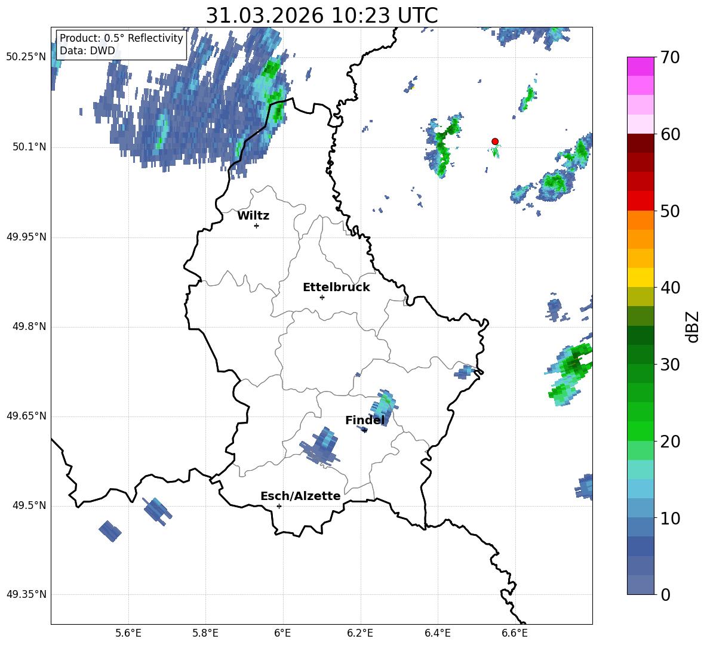
Task: Click the cross marker below Findel
Action: [x=365, y=431]
